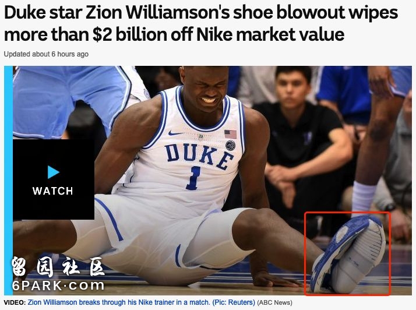Screen dimensions: 416x310
Task: Click the Nike swoosh logo on the jersey
Action: pyautogui.click(x=175, y=133)
